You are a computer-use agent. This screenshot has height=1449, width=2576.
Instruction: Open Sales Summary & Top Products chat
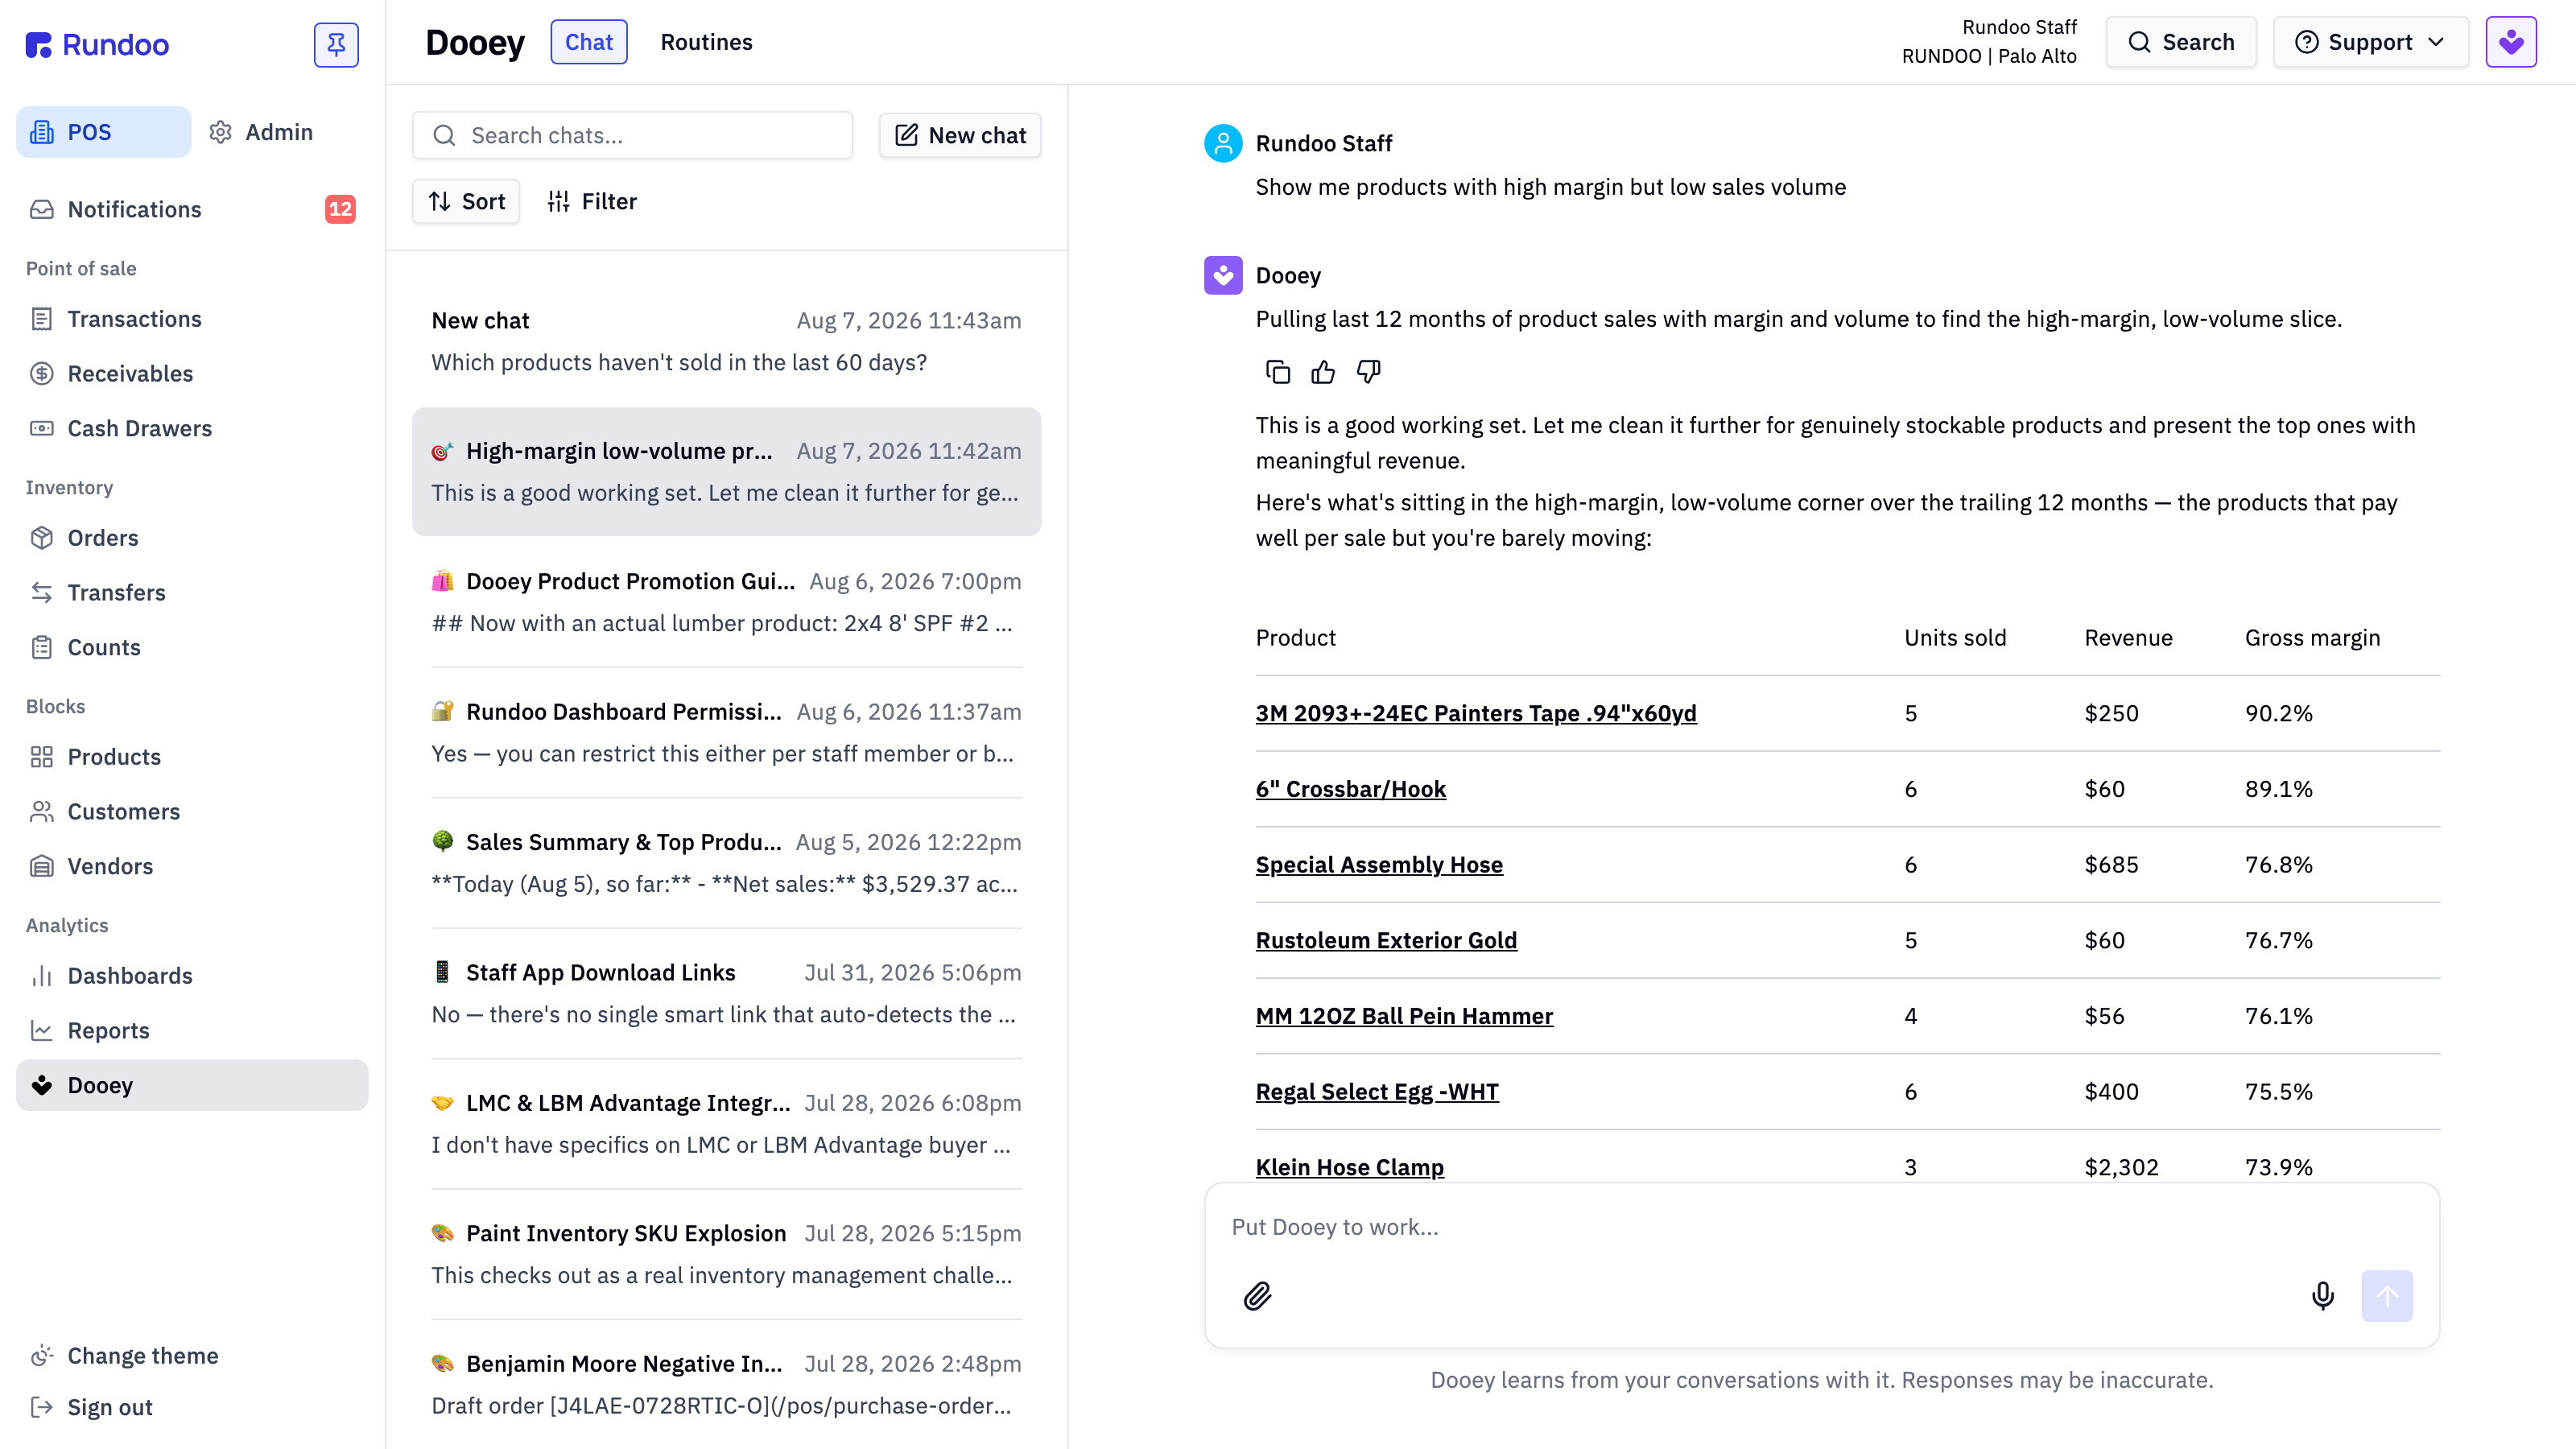[726, 862]
